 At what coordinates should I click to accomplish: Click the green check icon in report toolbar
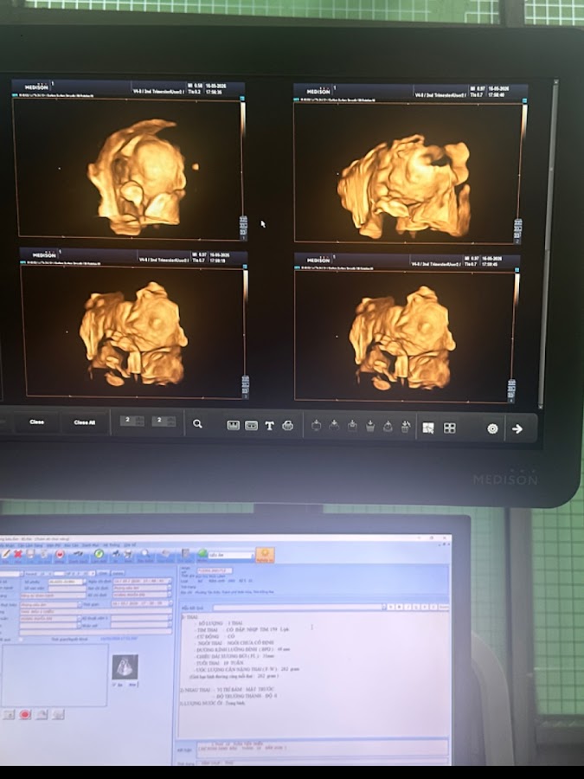pyautogui.click(x=99, y=554)
